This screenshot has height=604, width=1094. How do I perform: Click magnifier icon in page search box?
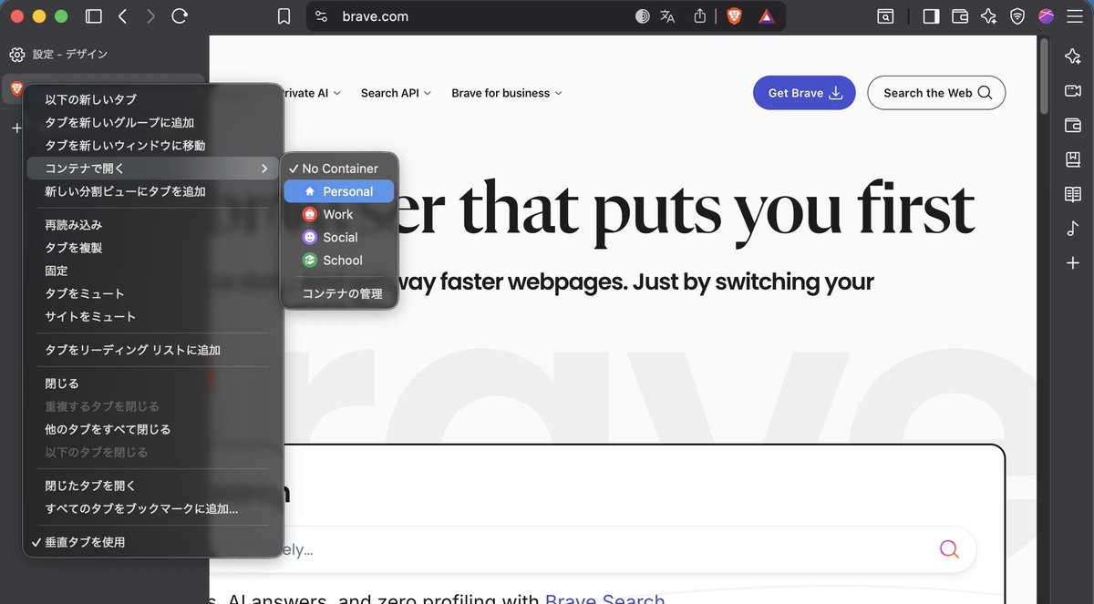949,549
